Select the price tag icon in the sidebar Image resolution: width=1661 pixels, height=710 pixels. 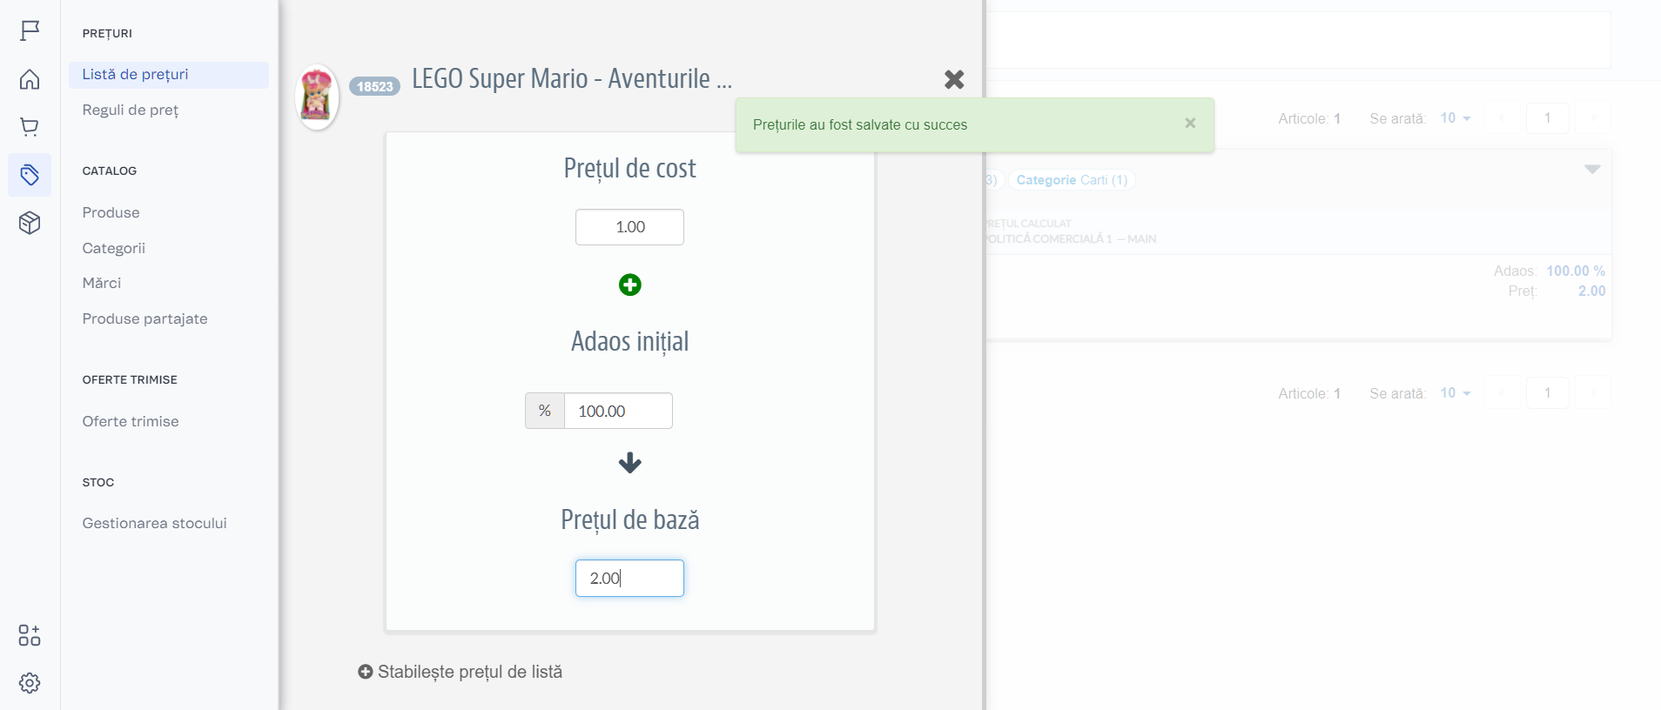point(30,175)
